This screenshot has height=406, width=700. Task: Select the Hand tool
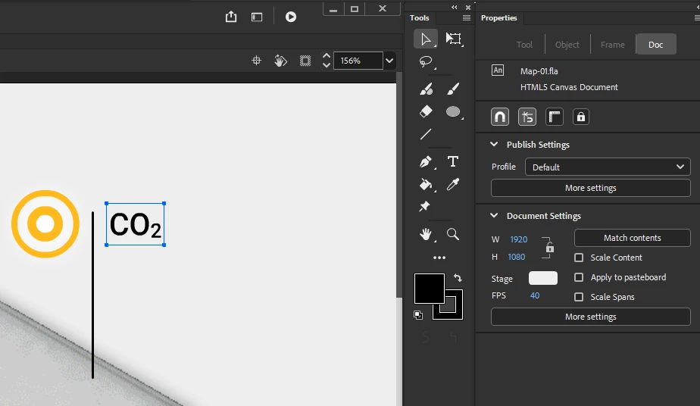(x=426, y=234)
